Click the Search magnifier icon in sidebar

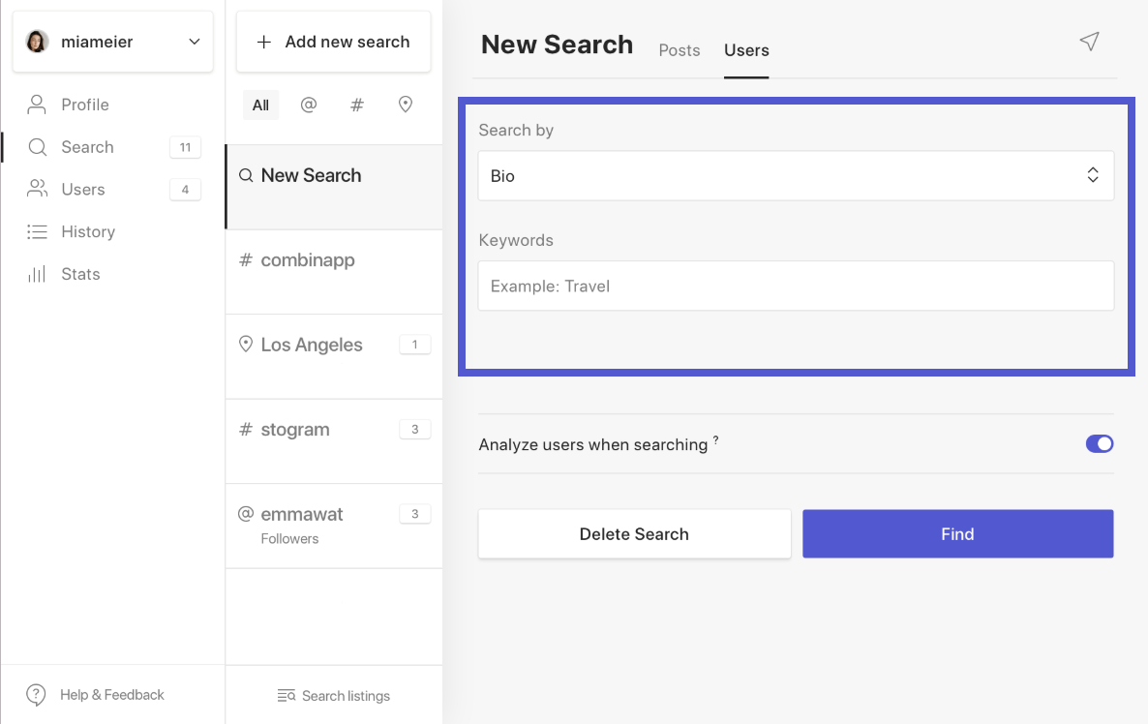click(x=38, y=147)
